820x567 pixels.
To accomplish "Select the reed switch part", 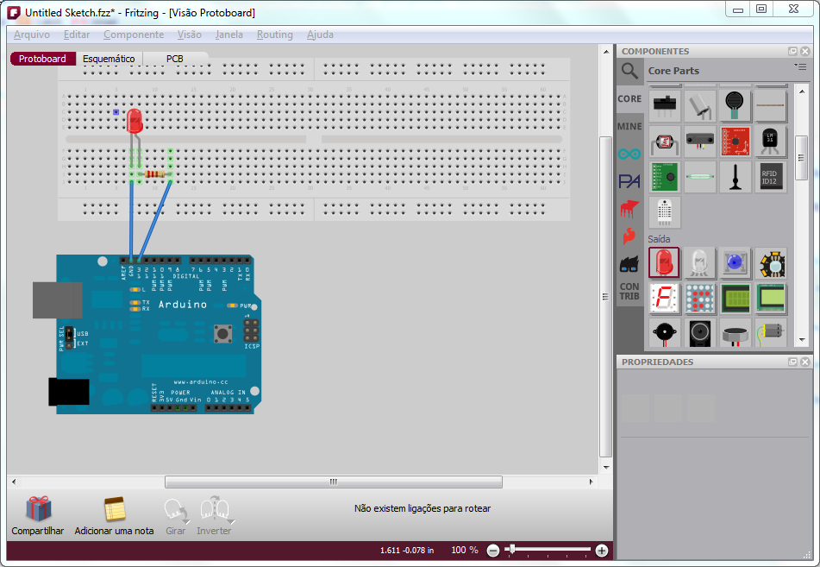I will pyautogui.click(x=700, y=177).
